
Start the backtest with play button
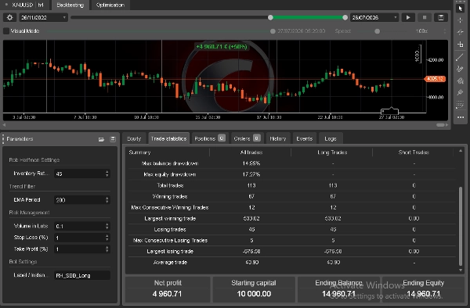click(x=408, y=18)
